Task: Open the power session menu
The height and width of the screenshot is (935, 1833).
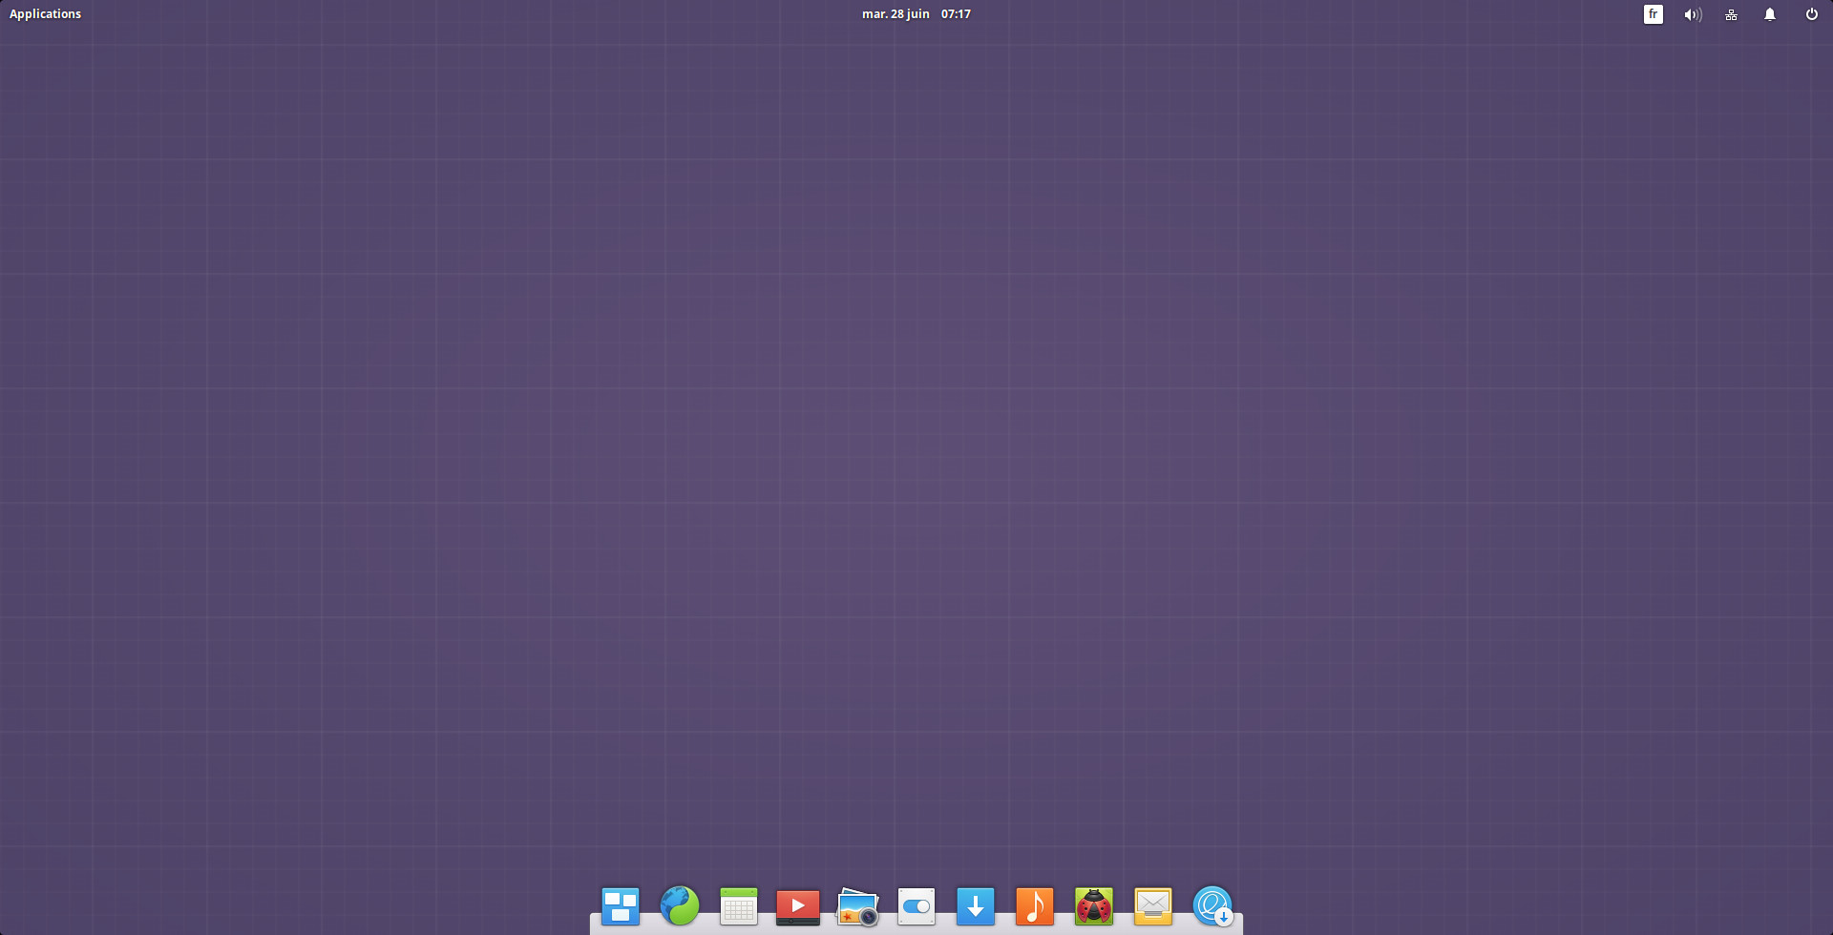Action: pos(1811,14)
